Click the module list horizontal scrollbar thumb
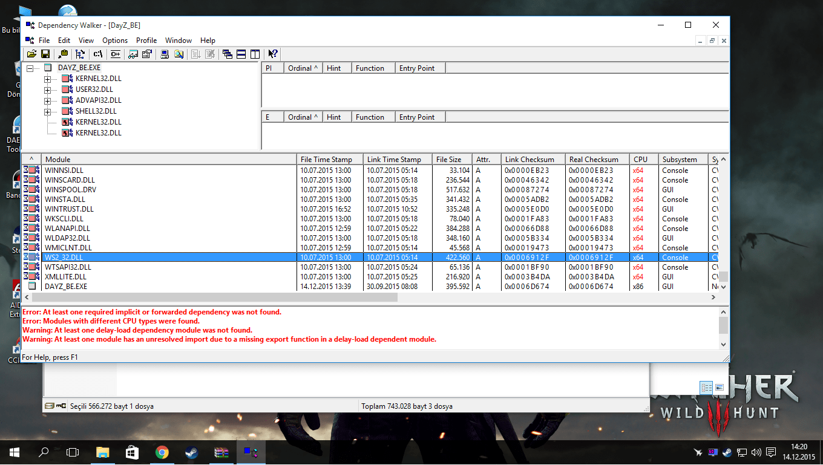Image resolution: width=823 pixels, height=465 pixels. [x=215, y=298]
